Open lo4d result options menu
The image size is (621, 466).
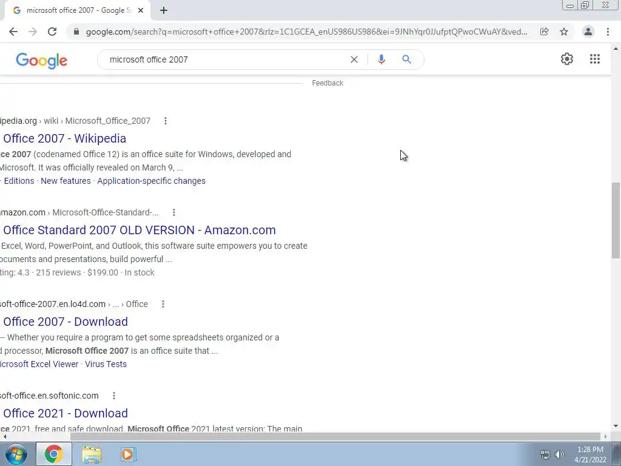click(x=163, y=304)
